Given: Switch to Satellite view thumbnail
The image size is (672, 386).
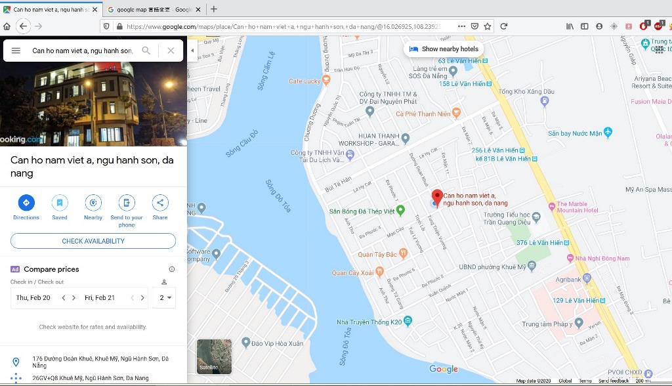Looking at the screenshot, I should 214,356.
